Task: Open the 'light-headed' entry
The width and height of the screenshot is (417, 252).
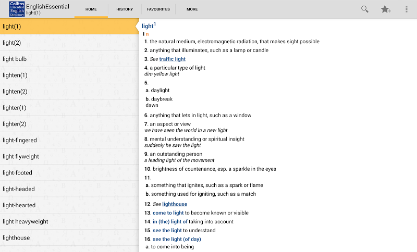Action: [x=69, y=189]
